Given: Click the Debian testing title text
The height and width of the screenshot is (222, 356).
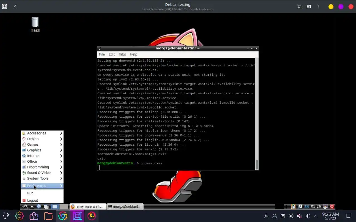Looking at the screenshot, I should point(178,4).
